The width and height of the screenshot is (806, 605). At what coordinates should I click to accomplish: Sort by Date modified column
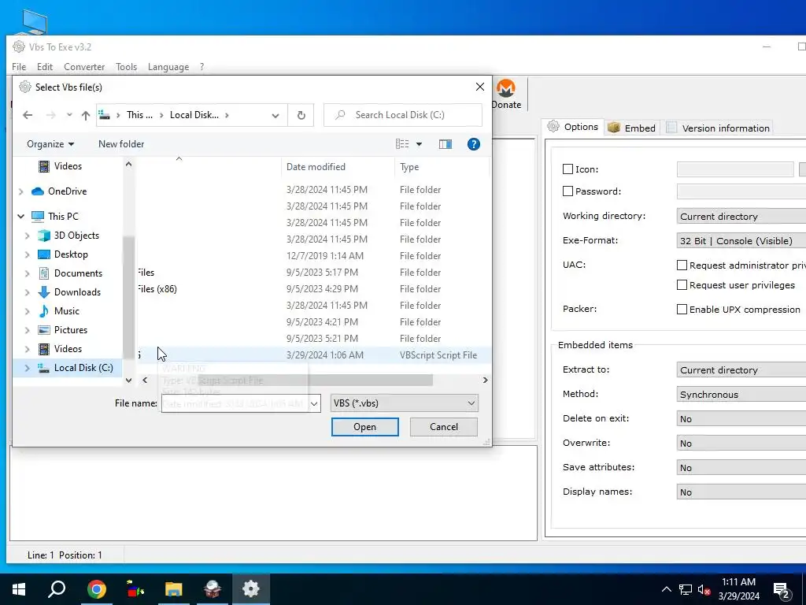pyautogui.click(x=316, y=167)
